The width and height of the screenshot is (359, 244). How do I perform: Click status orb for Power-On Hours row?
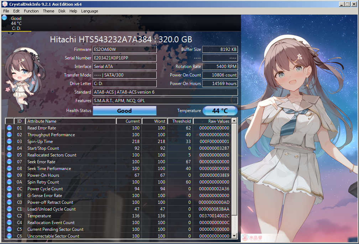[9, 175]
